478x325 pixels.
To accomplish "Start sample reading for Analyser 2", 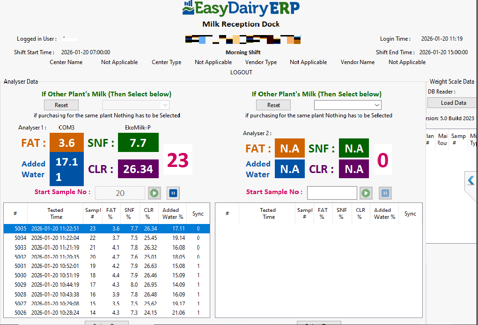I will click(x=366, y=193).
